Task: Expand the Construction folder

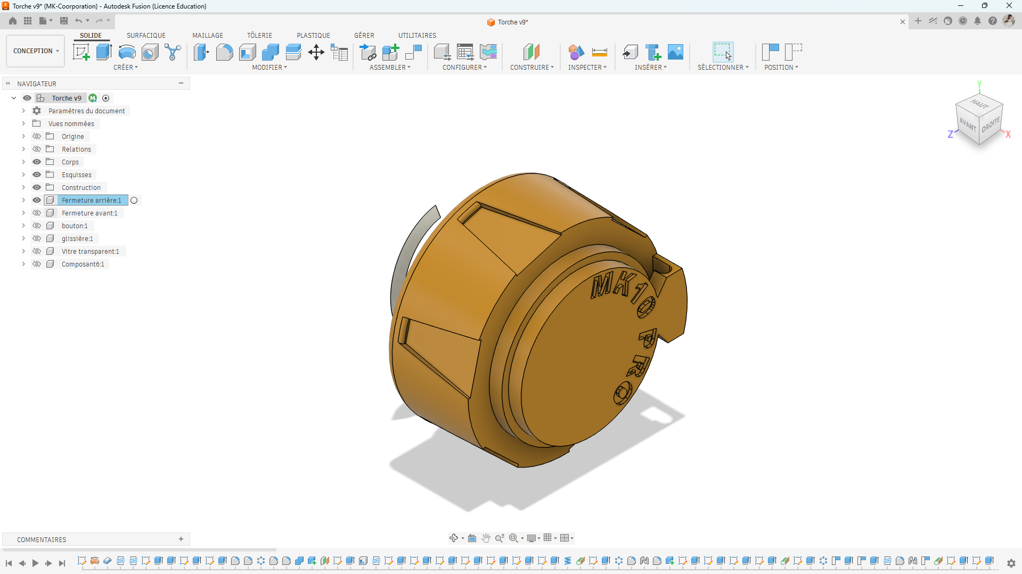Action: (23, 187)
